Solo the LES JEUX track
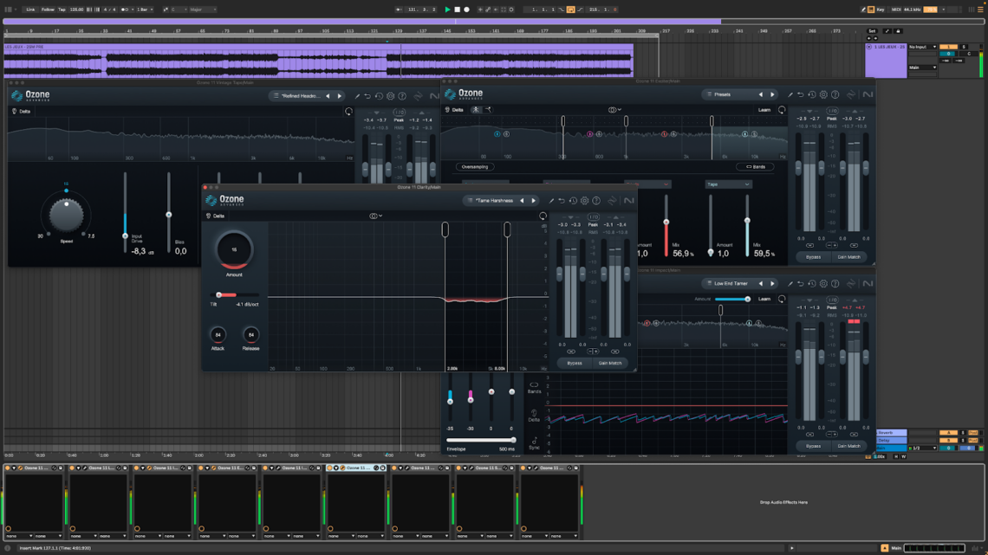The width and height of the screenshot is (988, 555). (964, 47)
